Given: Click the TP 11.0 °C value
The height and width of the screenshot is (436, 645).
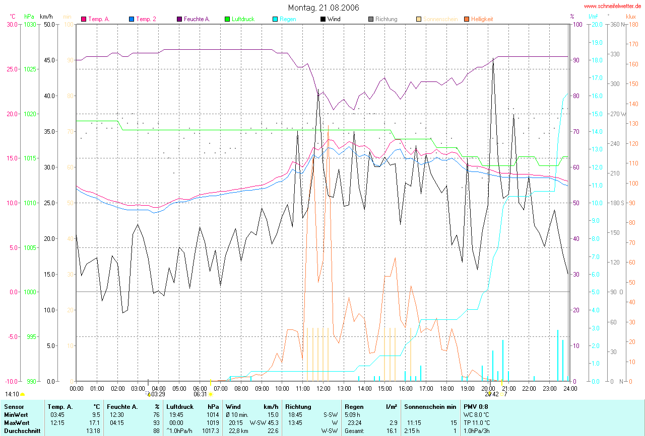Looking at the screenshot, I should click(476, 423).
